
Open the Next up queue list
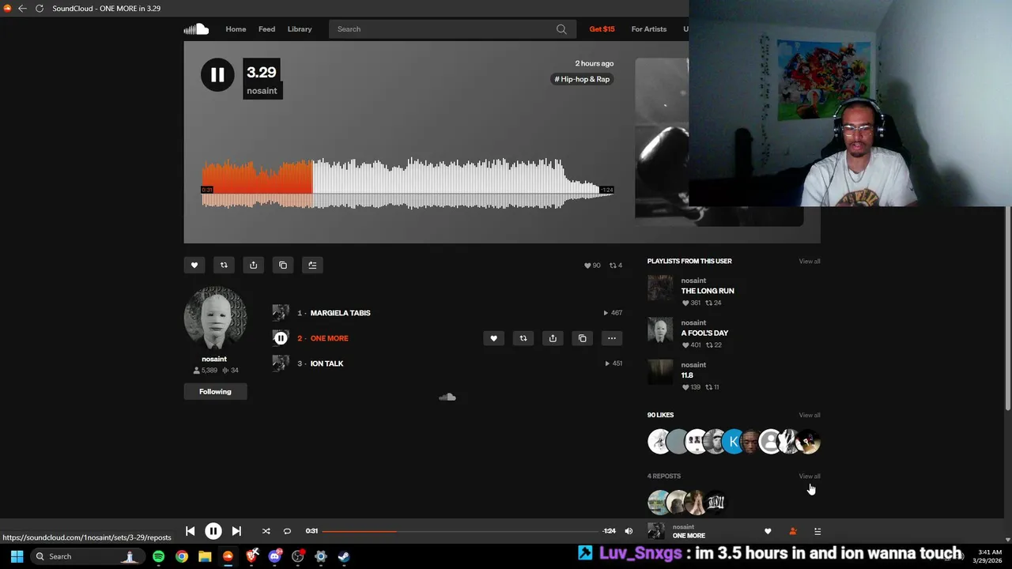(x=818, y=531)
